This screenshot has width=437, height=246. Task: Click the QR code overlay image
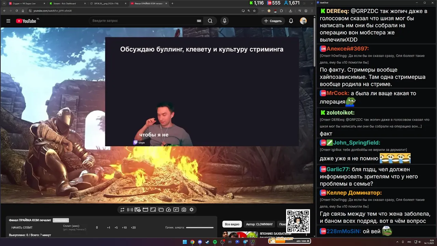tap(298, 221)
